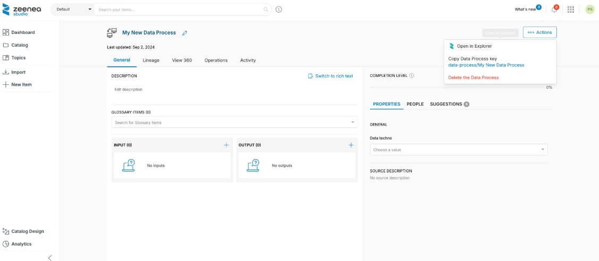Click the Actions button
The width and height of the screenshot is (599, 261).
tap(539, 32)
